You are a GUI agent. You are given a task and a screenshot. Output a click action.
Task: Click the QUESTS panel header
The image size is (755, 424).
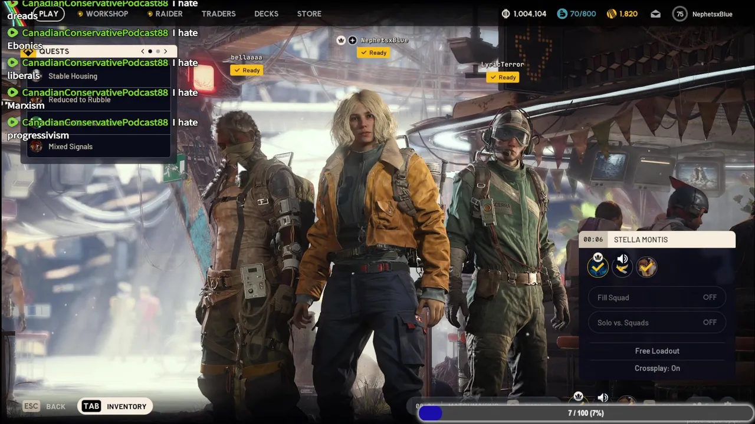98,51
